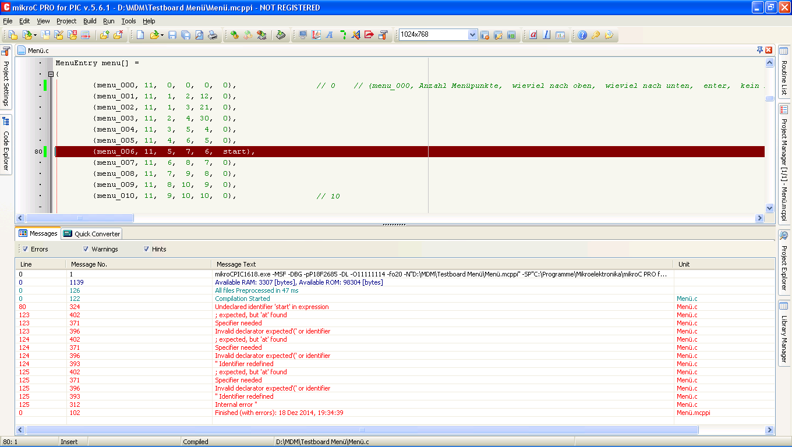Open the Project Settings side panel
This screenshot has height=447, width=792.
[x=6, y=77]
